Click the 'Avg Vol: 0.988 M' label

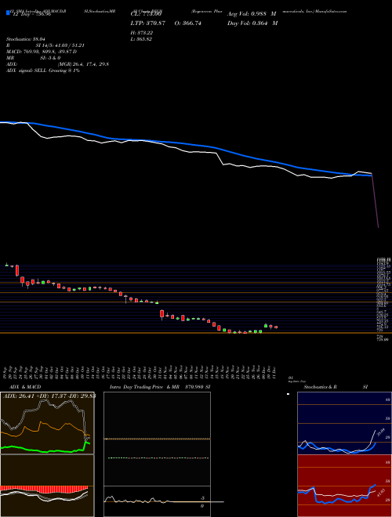(x=252, y=14)
